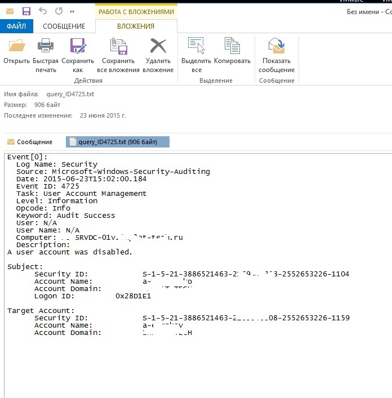The width and height of the screenshot is (392, 398).
Task: Expand the quick access toolbar overflow arrows
Action: 73,11
